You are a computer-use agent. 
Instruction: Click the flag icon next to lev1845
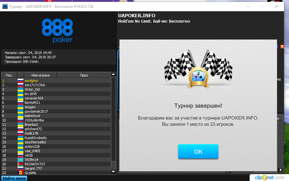pos(20,94)
